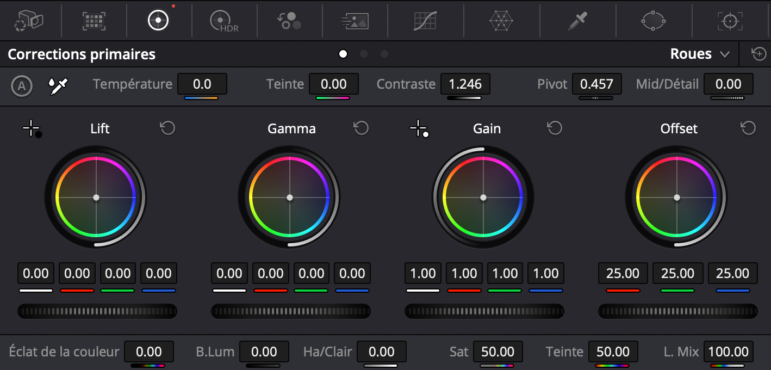771x370 pixels.
Task: Activate the white balance eyedropper
Action: coord(58,85)
